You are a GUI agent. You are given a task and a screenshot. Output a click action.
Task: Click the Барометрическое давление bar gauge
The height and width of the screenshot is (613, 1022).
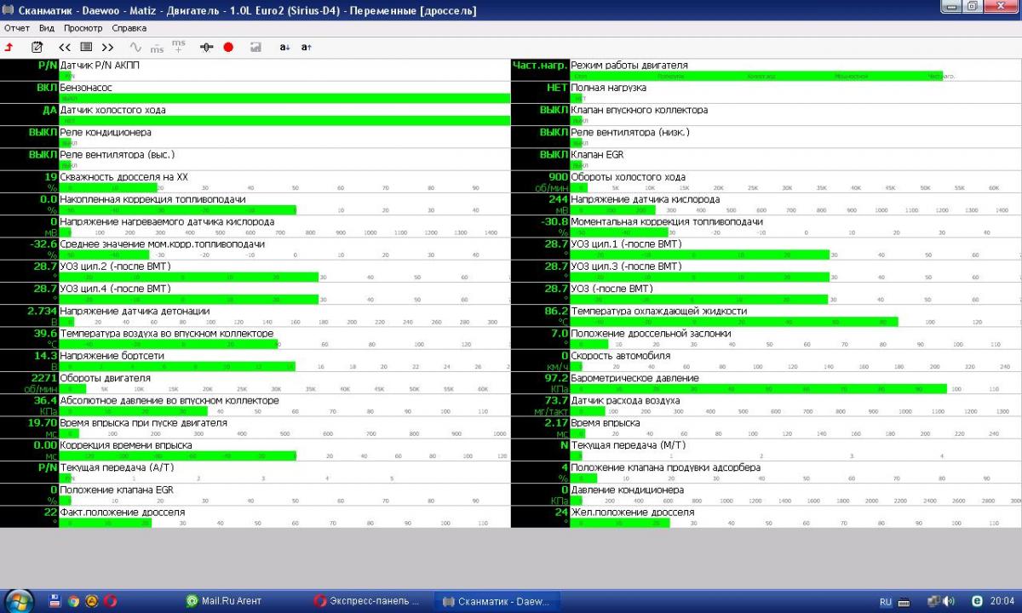pyautogui.click(x=796, y=389)
